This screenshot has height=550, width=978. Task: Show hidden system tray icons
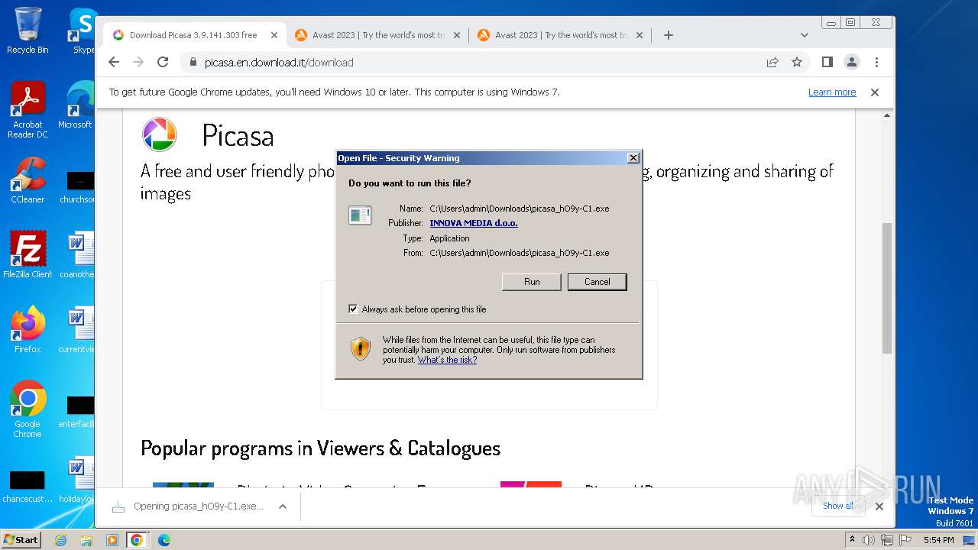click(x=853, y=540)
